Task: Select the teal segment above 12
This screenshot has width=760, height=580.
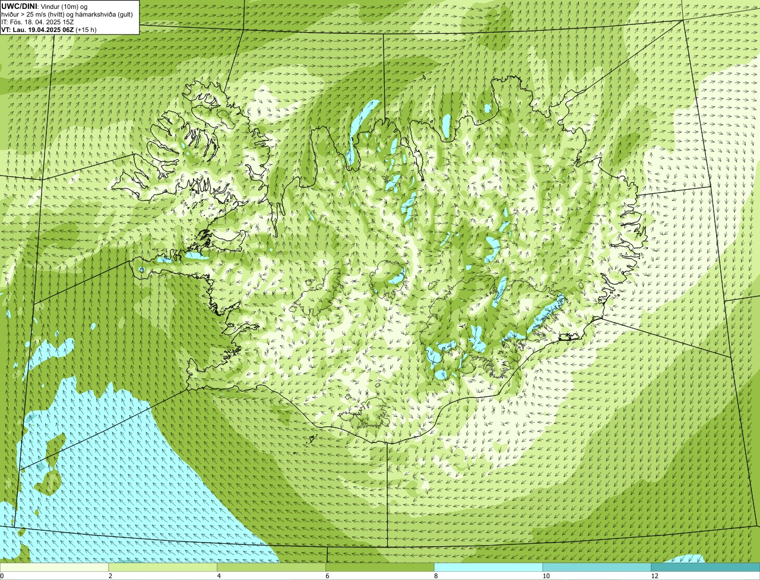Action: pos(706,568)
